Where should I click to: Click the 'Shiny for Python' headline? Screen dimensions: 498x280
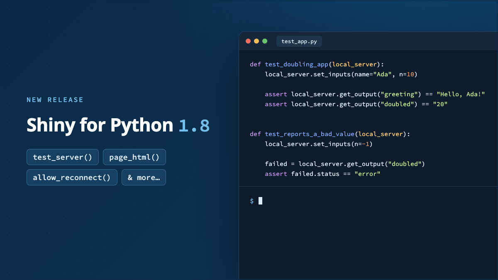click(100, 125)
